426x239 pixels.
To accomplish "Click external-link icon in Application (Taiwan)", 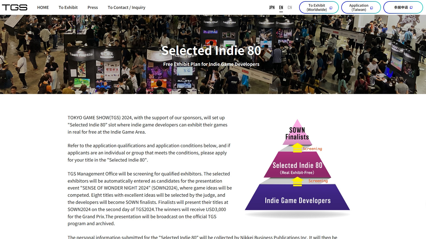I will 371,8.
